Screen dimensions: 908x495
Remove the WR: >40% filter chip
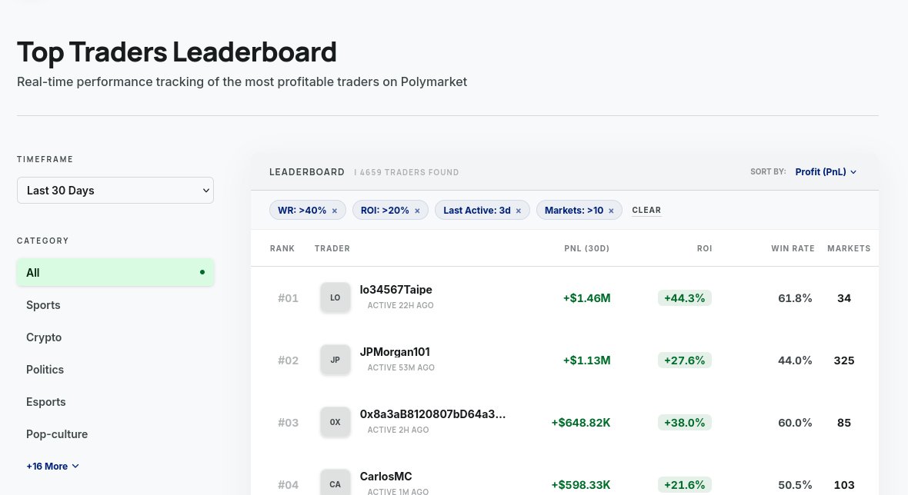pos(334,211)
